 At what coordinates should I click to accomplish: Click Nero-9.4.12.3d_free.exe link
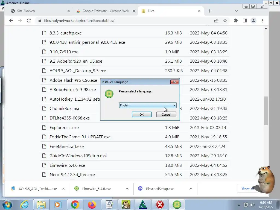72,174
